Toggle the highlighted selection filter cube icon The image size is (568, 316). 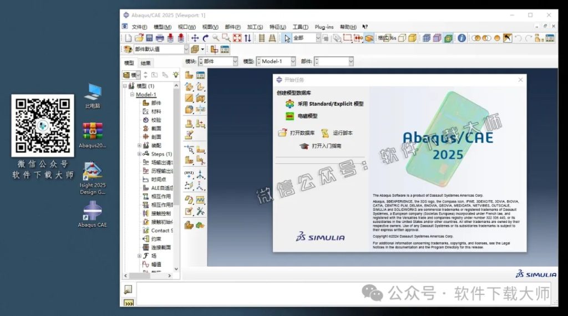[369, 38]
